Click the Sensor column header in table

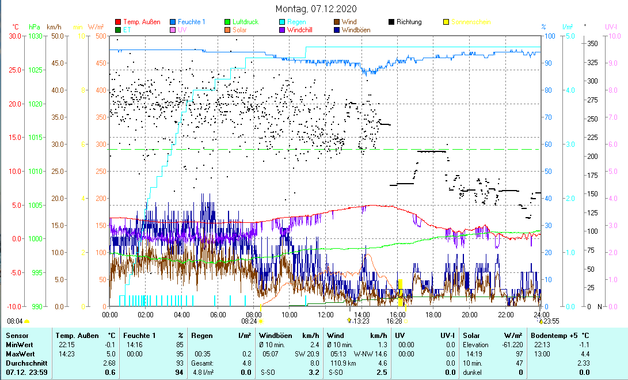point(17,335)
